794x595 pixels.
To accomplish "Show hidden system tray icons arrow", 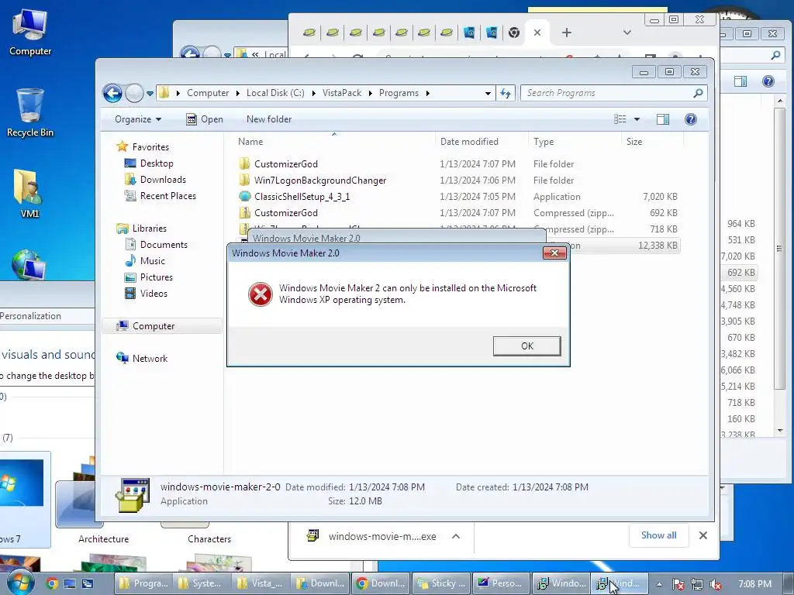I will coord(659,584).
